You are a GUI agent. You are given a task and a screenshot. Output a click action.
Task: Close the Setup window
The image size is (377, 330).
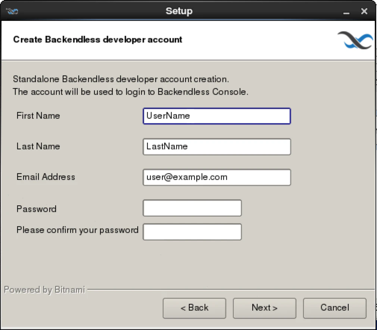364,11
